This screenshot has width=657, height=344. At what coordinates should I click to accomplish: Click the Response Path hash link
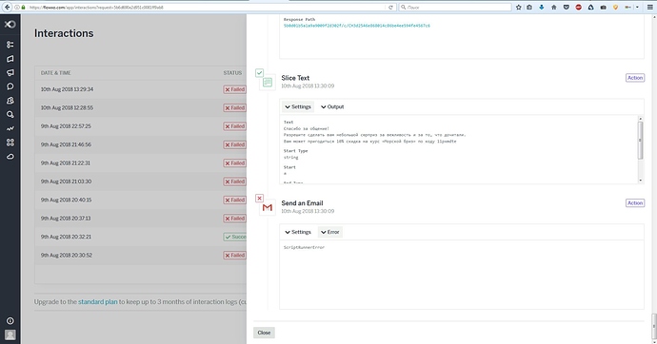(356, 26)
